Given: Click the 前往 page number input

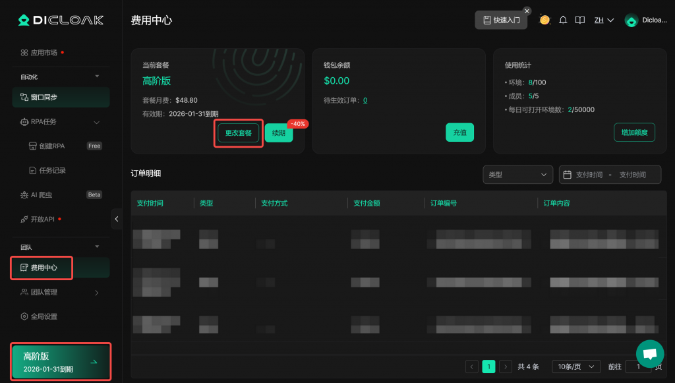Looking at the screenshot, I should (x=638, y=367).
